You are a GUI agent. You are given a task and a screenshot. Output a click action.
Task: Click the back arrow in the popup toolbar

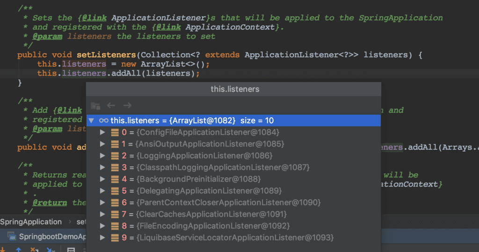tap(111, 105)
